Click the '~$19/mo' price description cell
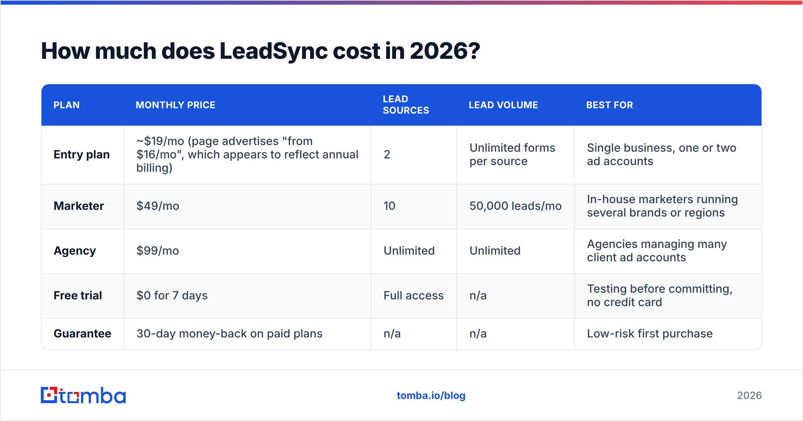Image resolution: width=803 pixels, height=421 pixels. coord(247,154)
